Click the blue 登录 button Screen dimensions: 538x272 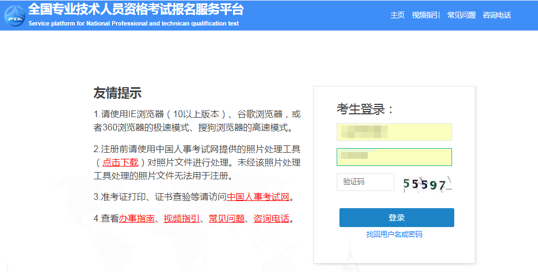397,218
